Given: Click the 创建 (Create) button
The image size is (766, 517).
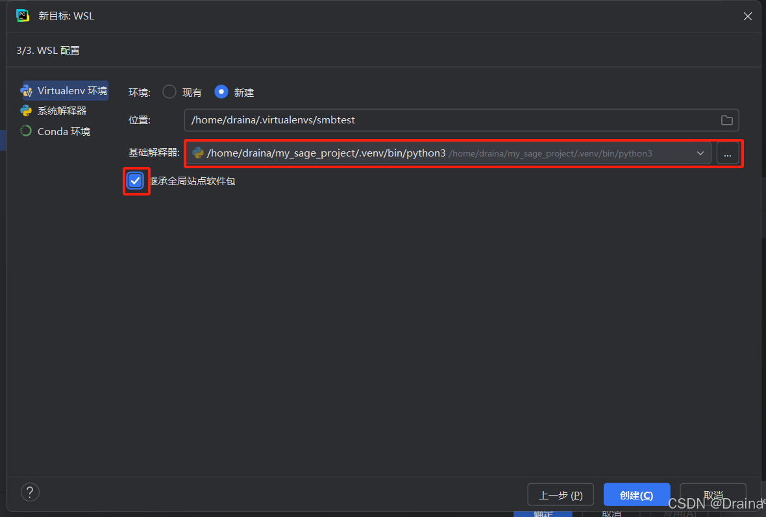Looking at the screenshot, I should click(636, 495).
